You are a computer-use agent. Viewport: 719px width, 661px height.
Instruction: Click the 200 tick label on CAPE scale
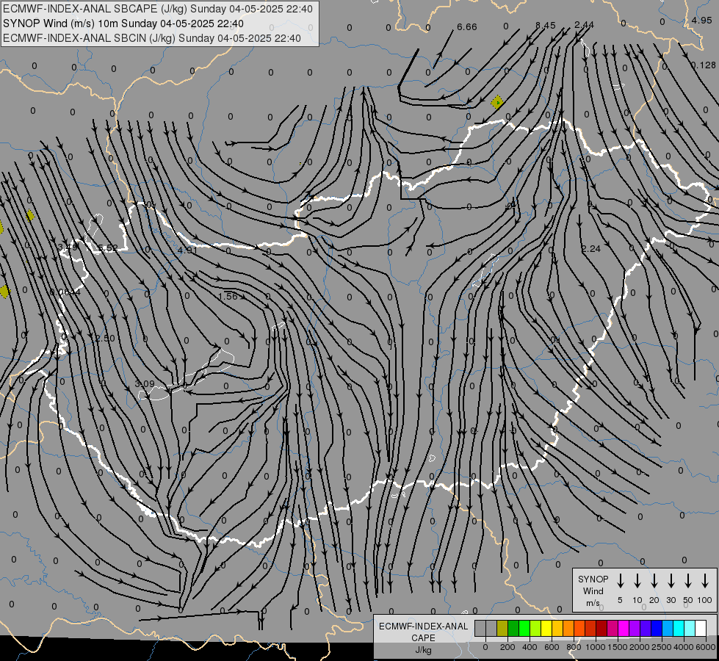[507, 647]
